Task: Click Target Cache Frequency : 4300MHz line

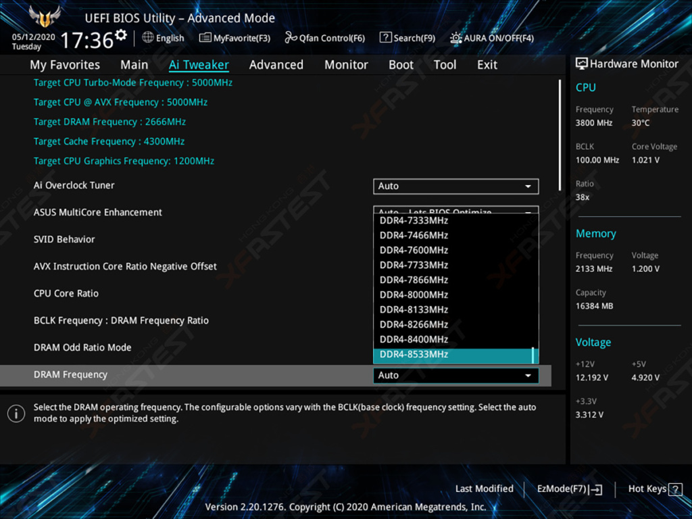Action: click(109, 142)
